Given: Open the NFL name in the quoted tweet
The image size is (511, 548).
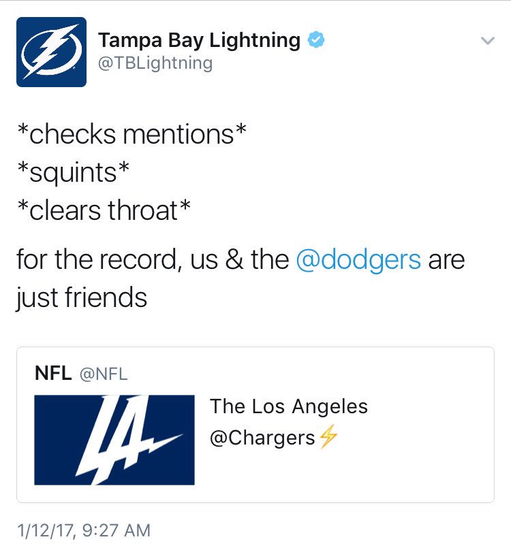Looking at the screenshot, I should tap(53, 373).
